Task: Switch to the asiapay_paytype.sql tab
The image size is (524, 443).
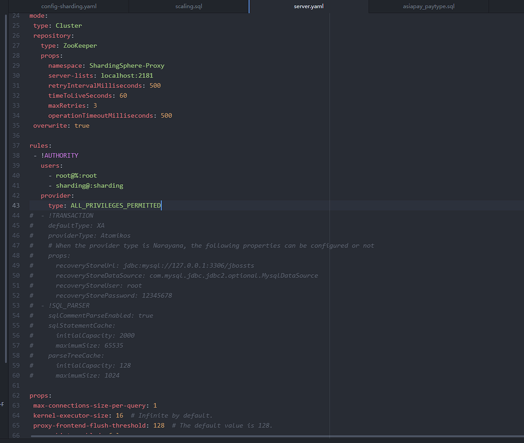Action: click(x=428, y=7)
